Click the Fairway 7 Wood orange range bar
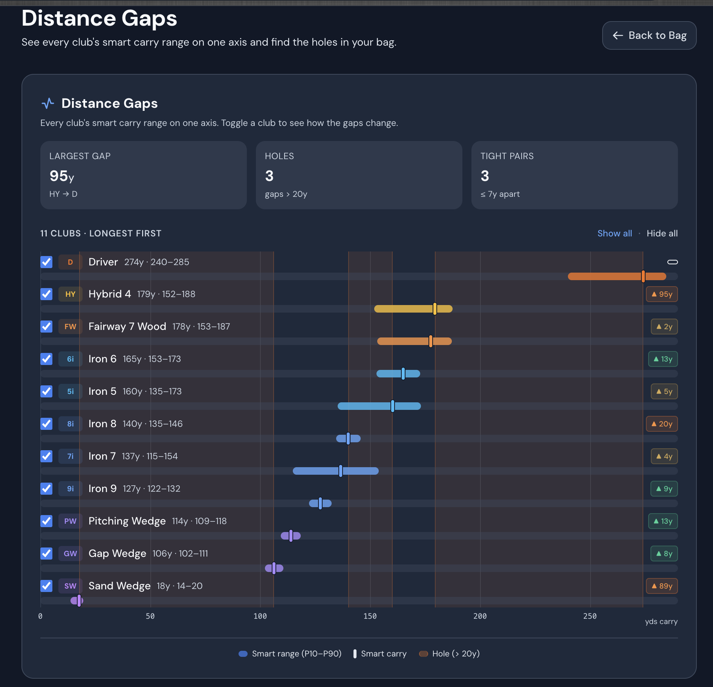The height and width of the screenshot is (687, 713). pos(414,341)
